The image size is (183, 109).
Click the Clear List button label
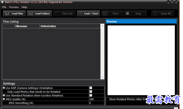point(67,13)
